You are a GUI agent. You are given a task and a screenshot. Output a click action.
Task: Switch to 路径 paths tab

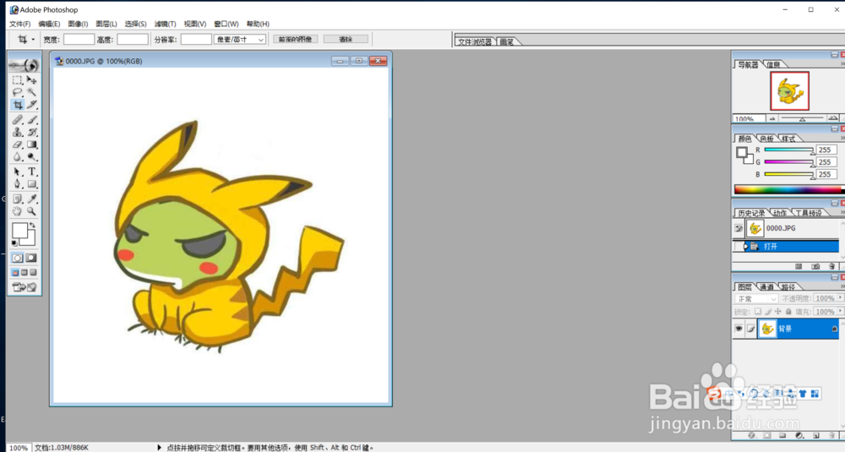tap(788, 286)
